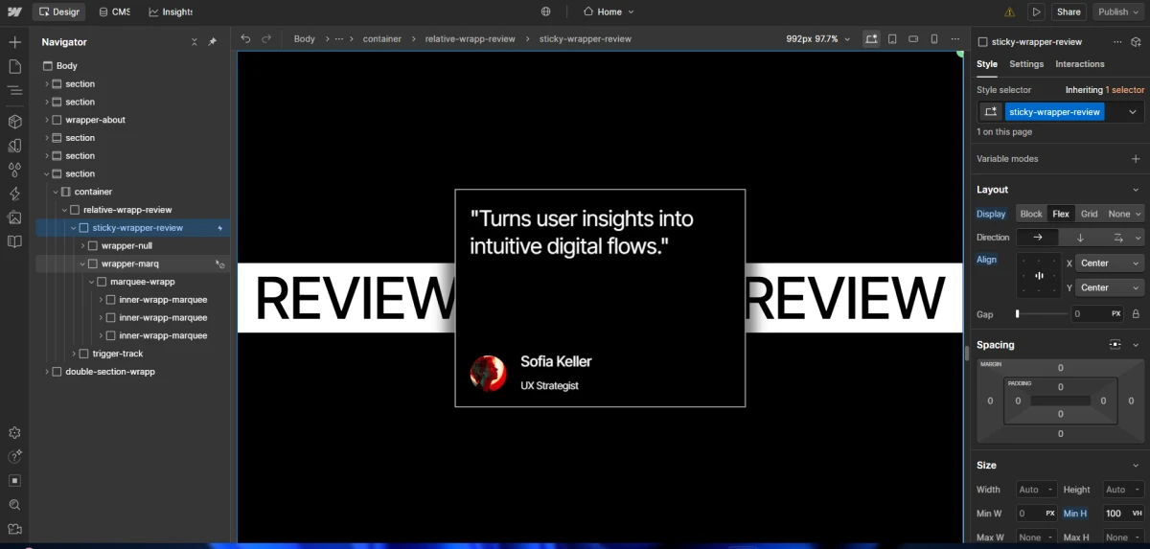Open the display None dropdown
The width and height of the screenshot is (1150, 549).
tap(1124, 214)
